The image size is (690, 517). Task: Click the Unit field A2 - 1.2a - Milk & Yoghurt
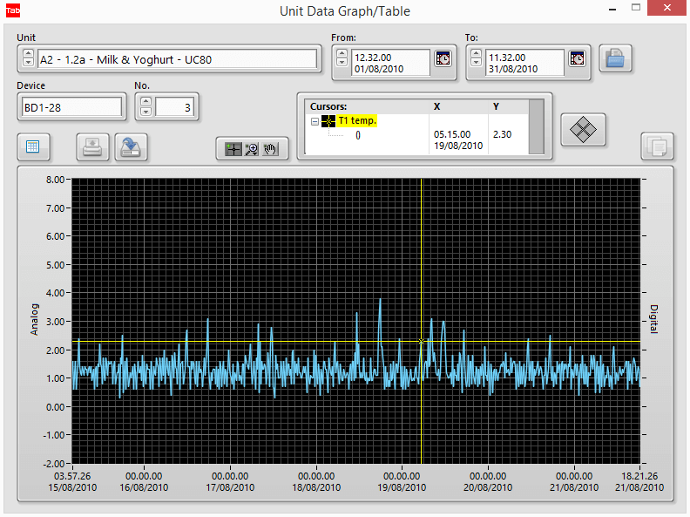[178, 59]
